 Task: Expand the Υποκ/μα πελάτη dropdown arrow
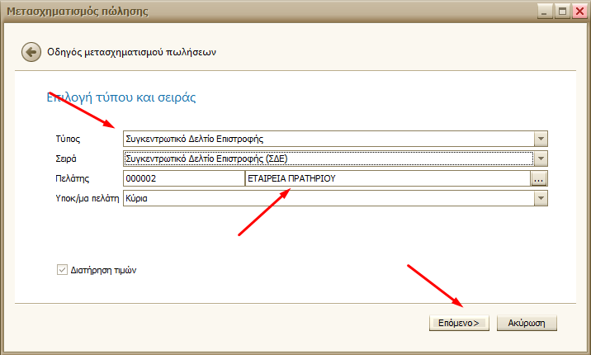point(541,198)
